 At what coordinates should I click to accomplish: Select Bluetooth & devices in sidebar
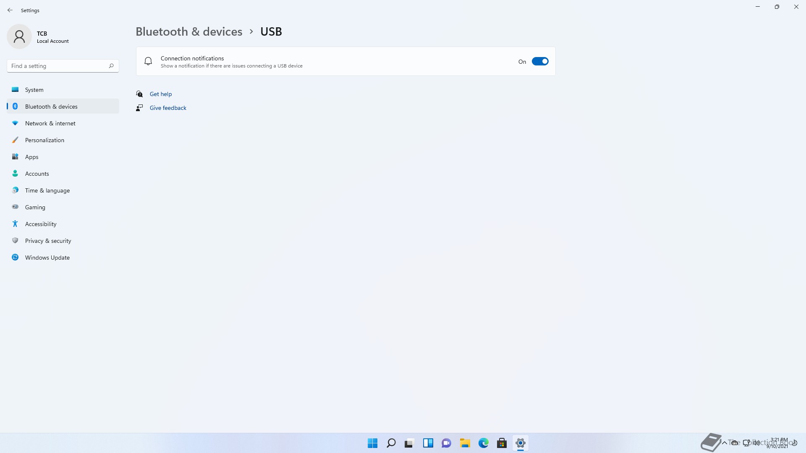[x=63, y=107]
